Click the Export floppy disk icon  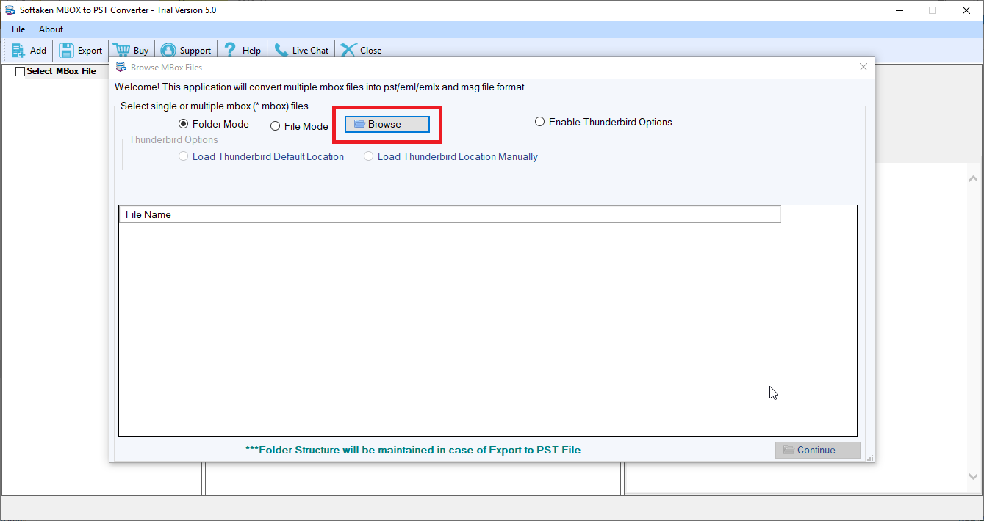pyautogui.click(x=66, y=50)
